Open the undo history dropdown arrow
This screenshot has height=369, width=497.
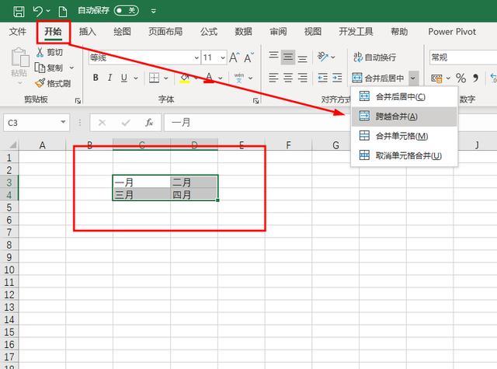pyautogui.click(x=48, y=11)
